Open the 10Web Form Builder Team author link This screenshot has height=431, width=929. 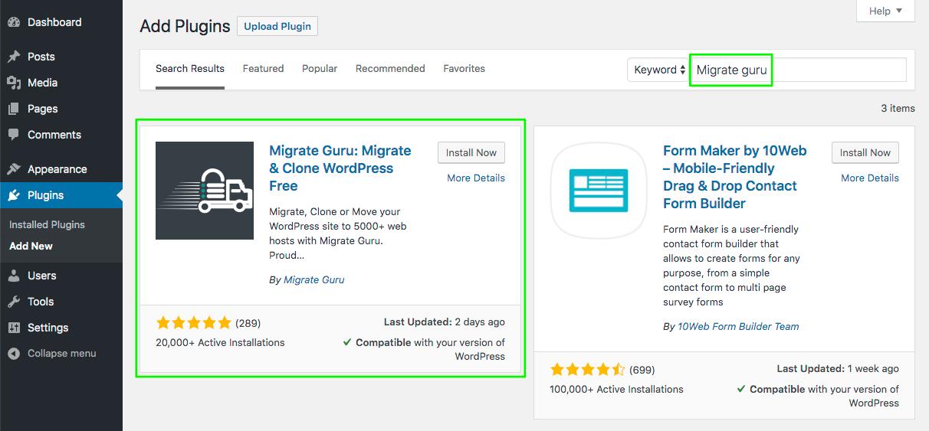(738, 327)
